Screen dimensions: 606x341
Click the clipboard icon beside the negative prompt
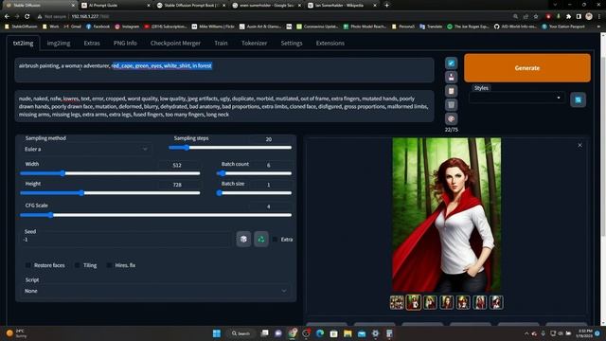(451, 91)
